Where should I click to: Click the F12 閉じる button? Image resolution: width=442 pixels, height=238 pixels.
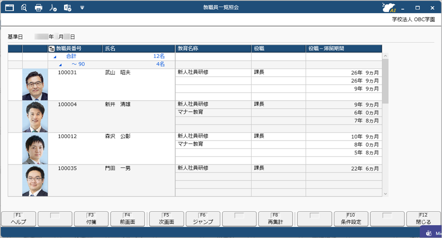click(423, 219)
